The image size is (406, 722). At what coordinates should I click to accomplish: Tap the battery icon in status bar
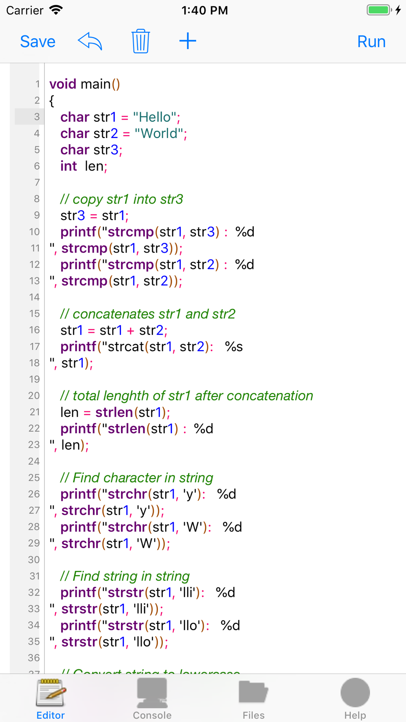pyautogui.click(x=379, y=10)
